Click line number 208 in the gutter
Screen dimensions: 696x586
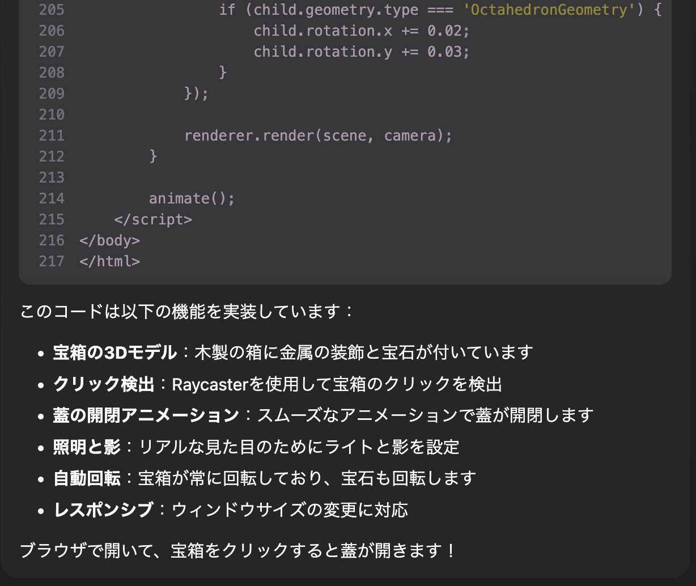[x=52, y=73]
